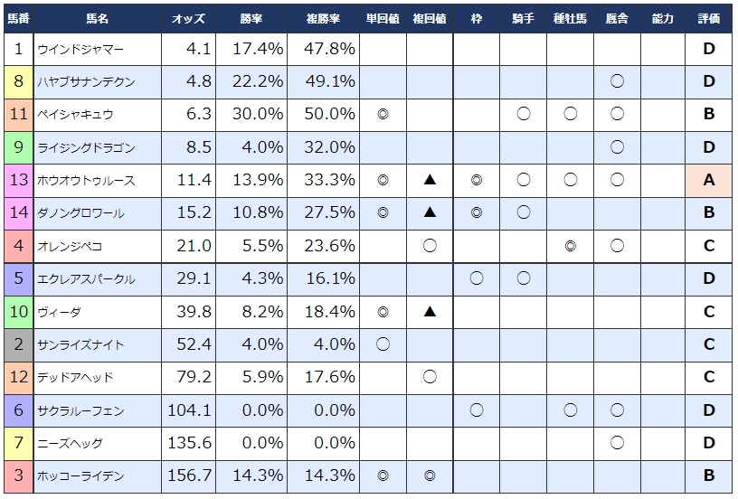The width and height of the screenshot is (738, 499).
Task: Click the circle mark in サンライズナイト's 単回値 cell
Action: coord(383,344)
